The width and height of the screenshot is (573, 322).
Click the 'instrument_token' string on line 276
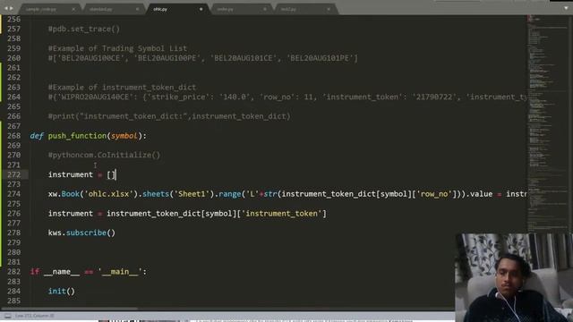point(282,213)
